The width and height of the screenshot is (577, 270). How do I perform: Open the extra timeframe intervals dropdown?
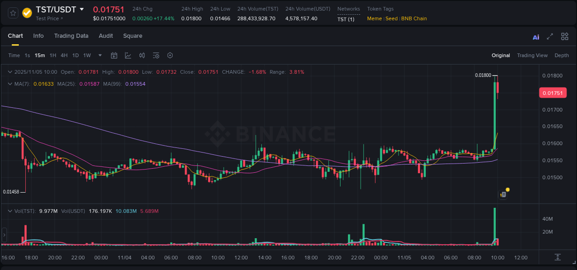[x=99, y=55]
